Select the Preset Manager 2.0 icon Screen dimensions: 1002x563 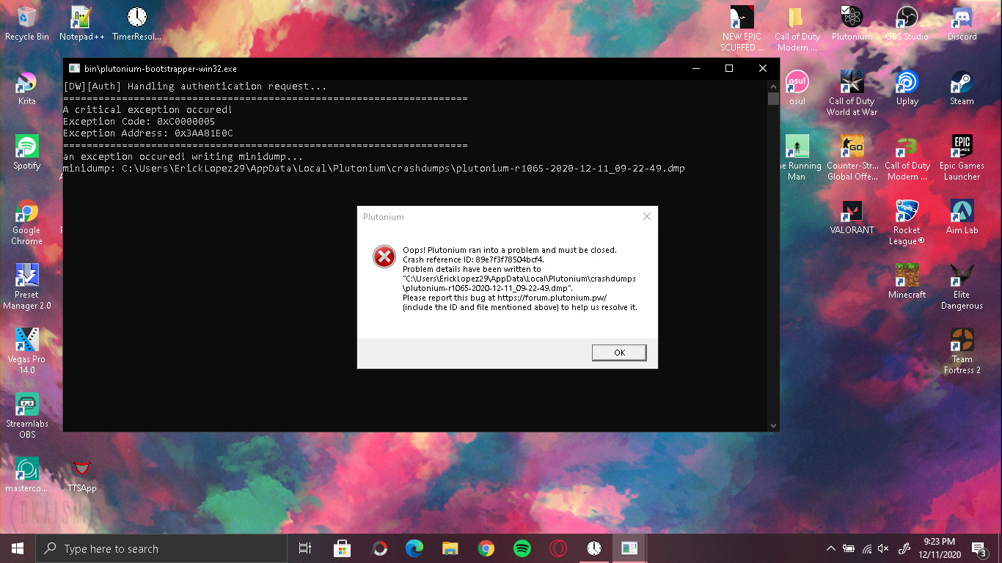coord(27,287)
